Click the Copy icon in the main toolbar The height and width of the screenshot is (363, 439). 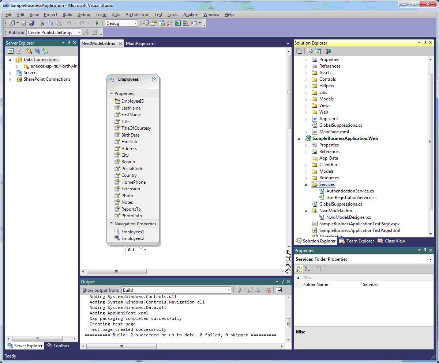50,23
